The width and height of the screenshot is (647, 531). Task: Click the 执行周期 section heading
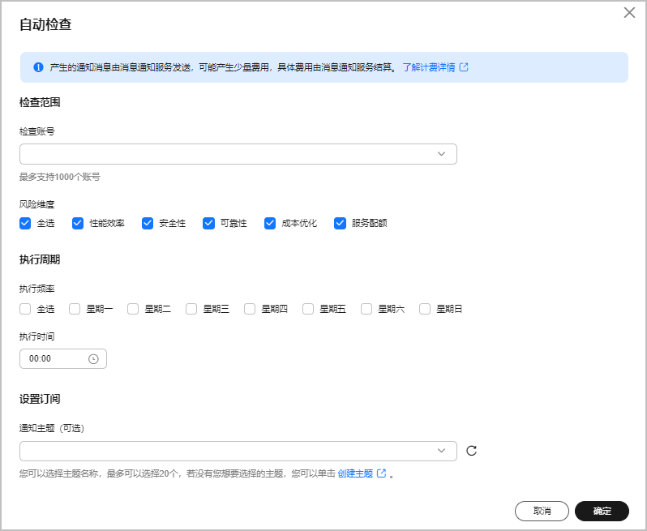tap(40, 259)
